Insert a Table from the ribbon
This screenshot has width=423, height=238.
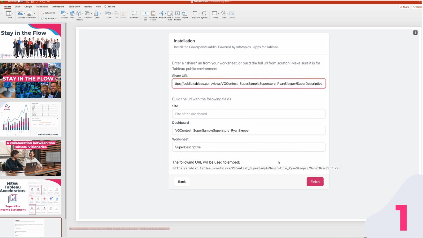coord(9,15)
